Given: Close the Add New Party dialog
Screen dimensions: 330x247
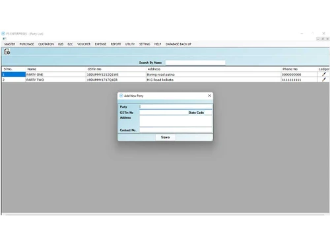Looking at the screenshot, I should pyautogui.click(x=209, y=96).
